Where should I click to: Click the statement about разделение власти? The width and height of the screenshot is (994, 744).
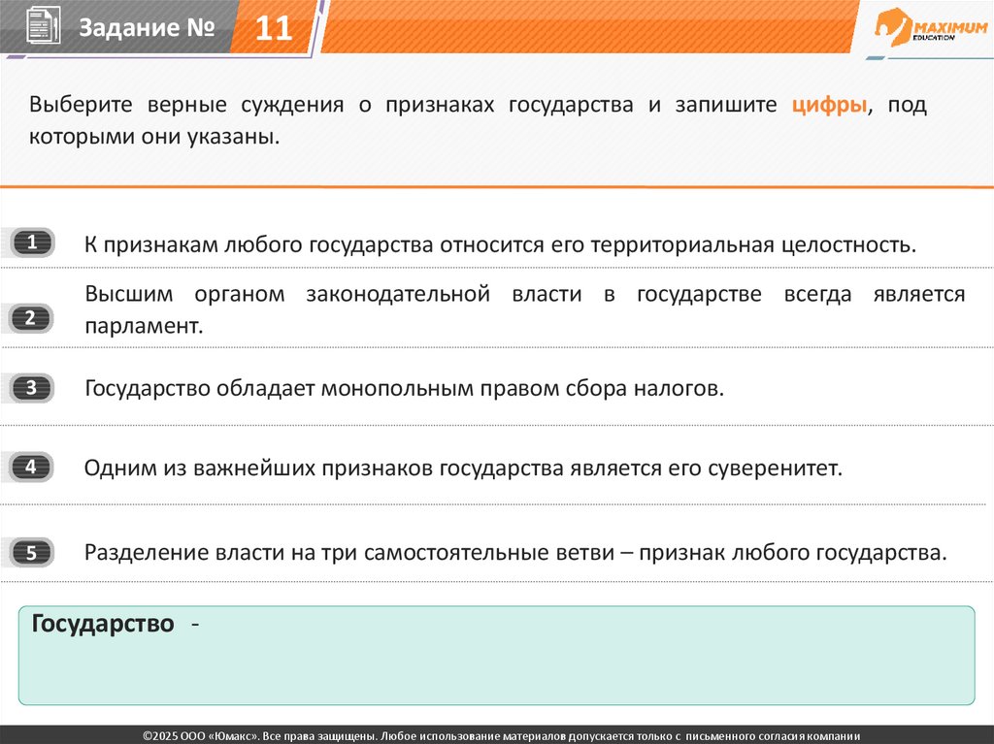(x=515, y=553)
